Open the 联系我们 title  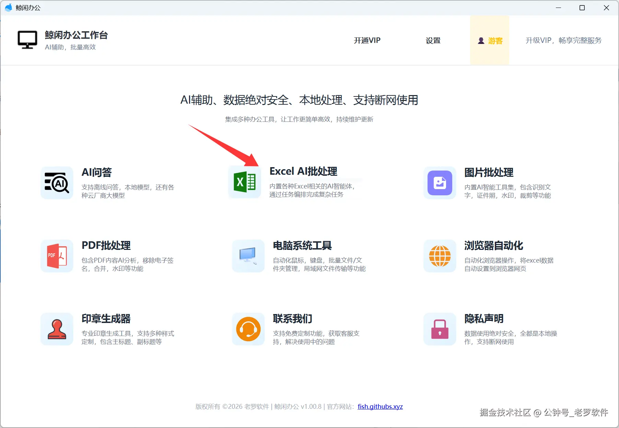293,319
